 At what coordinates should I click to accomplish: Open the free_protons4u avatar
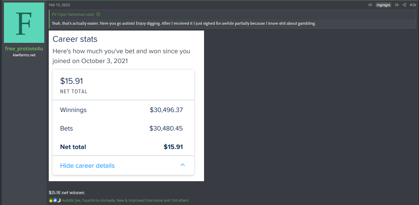(x=24, y=23)
